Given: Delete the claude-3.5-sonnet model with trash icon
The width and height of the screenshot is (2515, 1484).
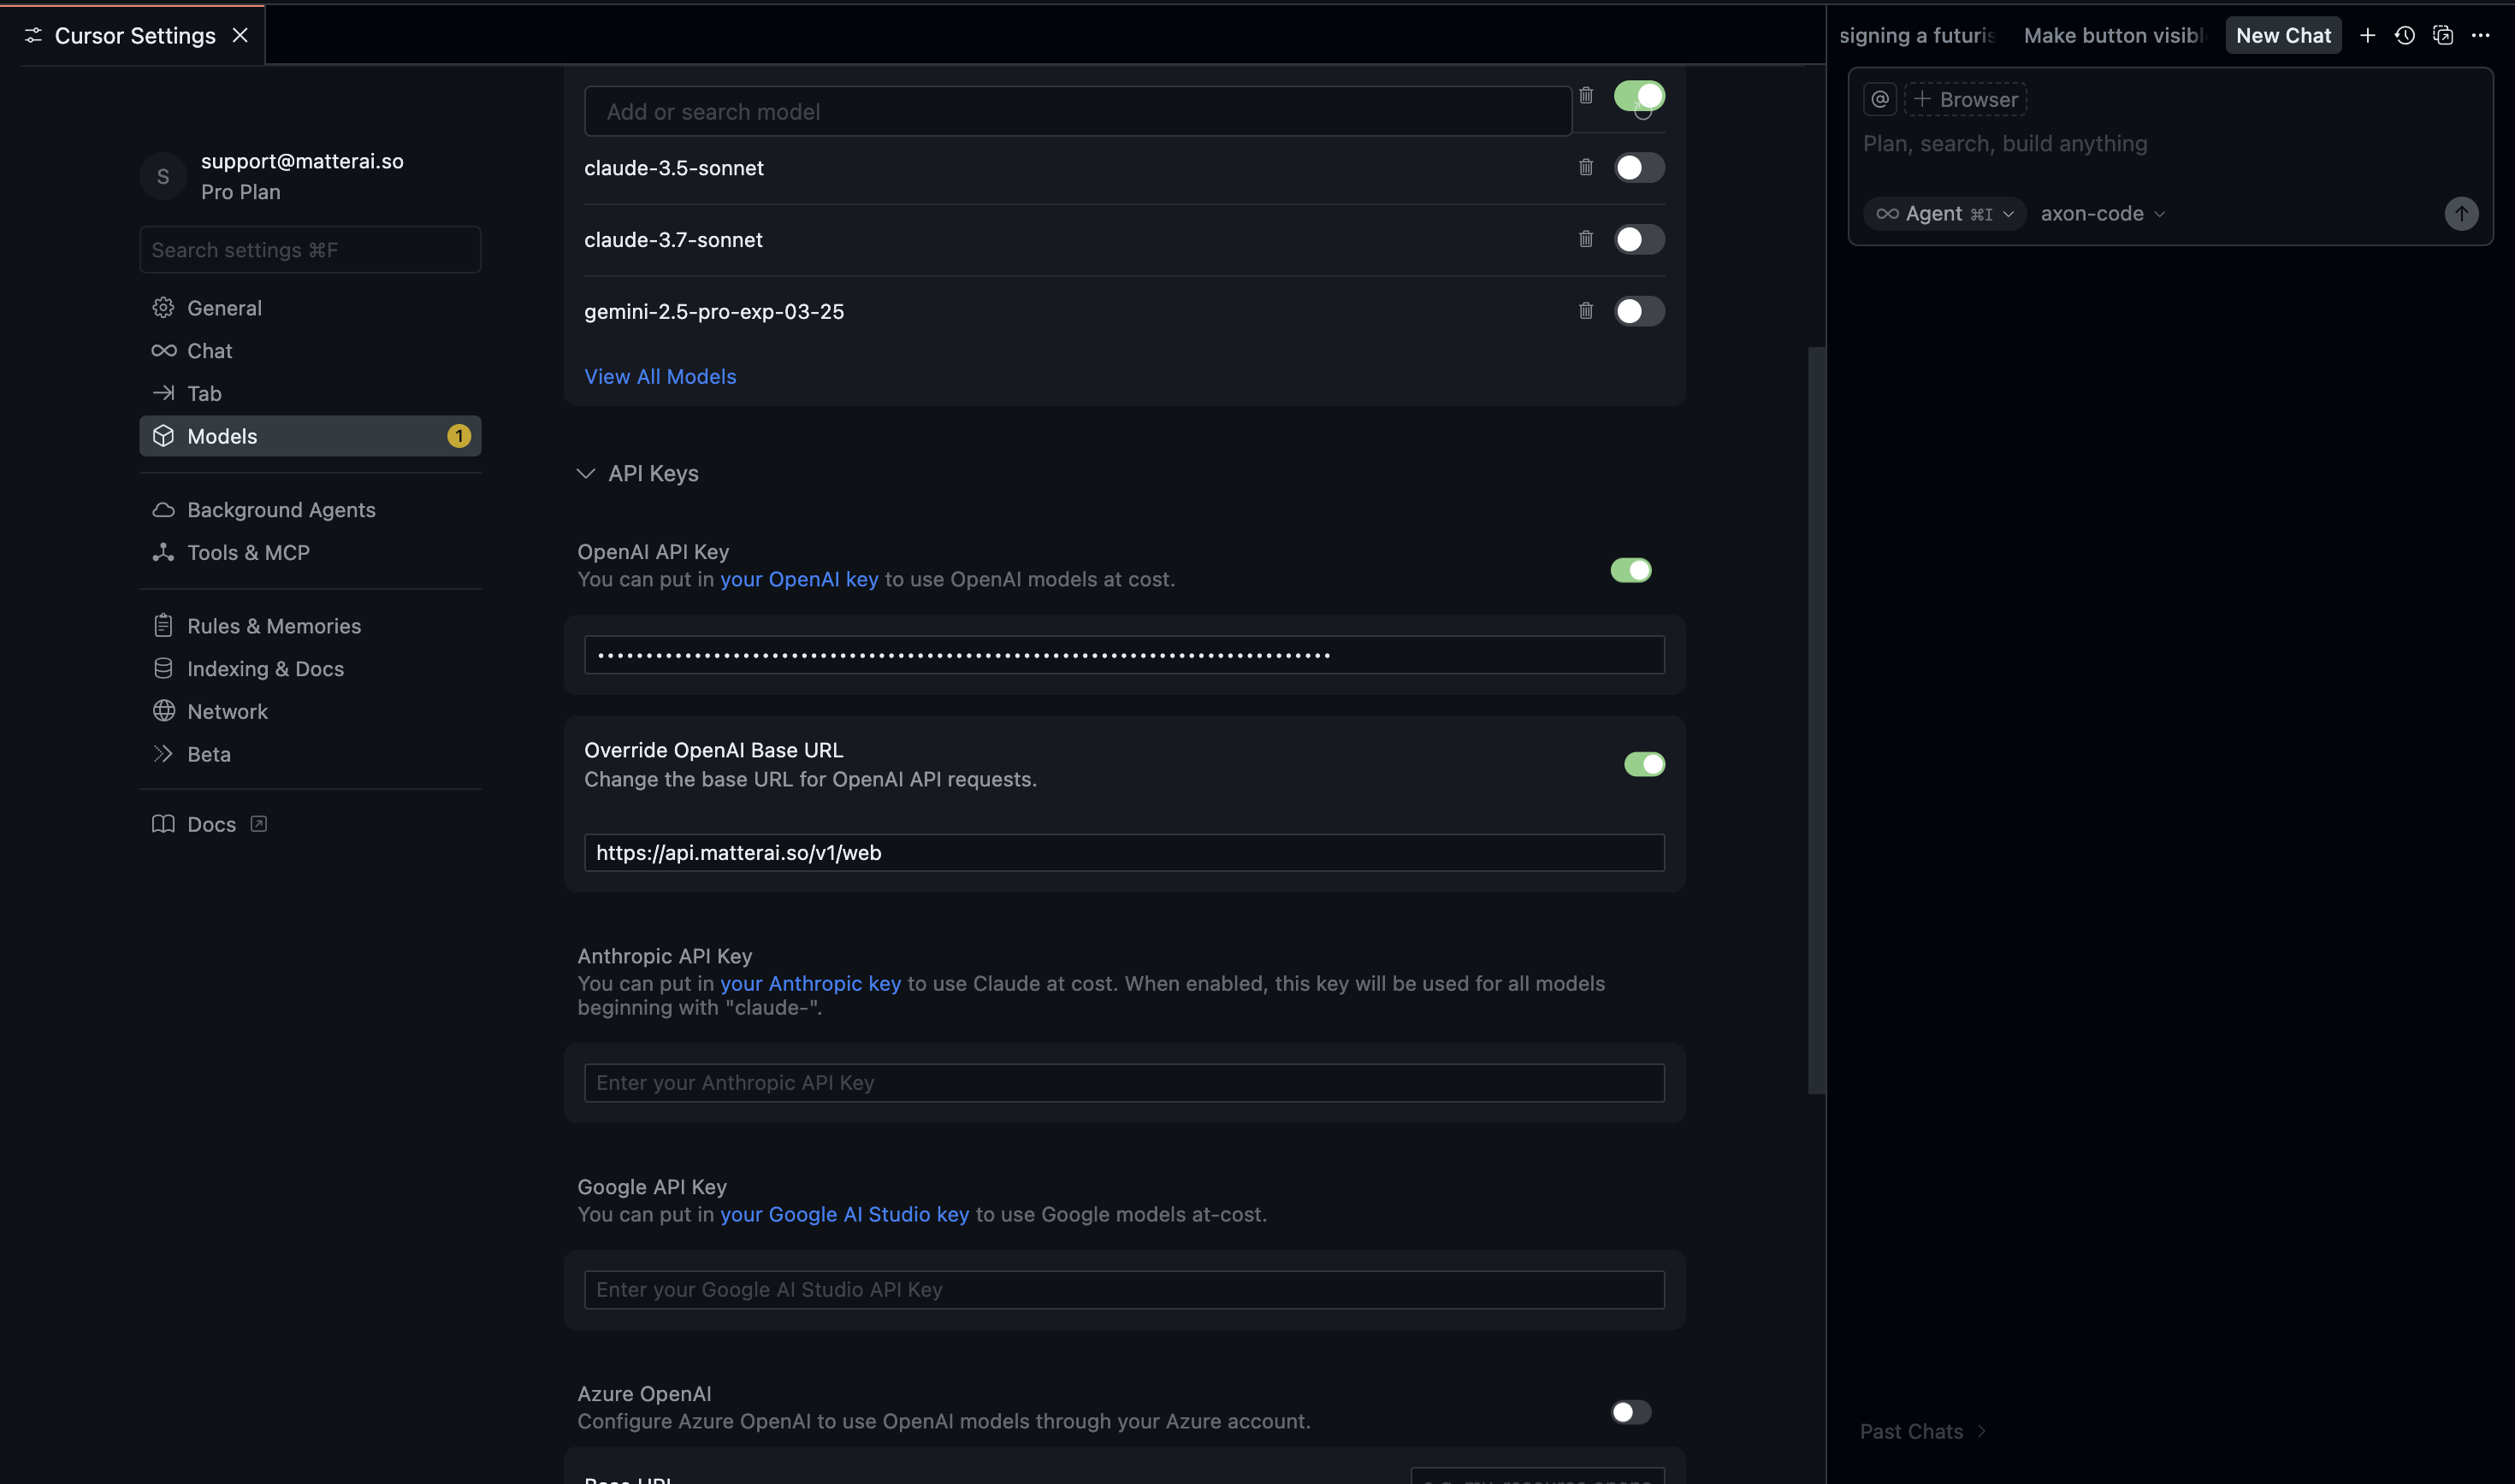Looking at the screenshot, I should 1586,167.
